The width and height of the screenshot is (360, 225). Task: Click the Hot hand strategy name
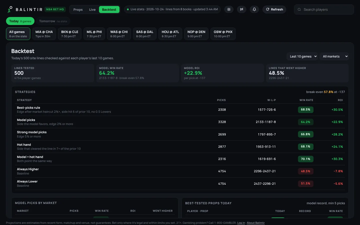tap(24, 145)
